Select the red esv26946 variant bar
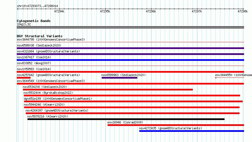 [176, 125]
